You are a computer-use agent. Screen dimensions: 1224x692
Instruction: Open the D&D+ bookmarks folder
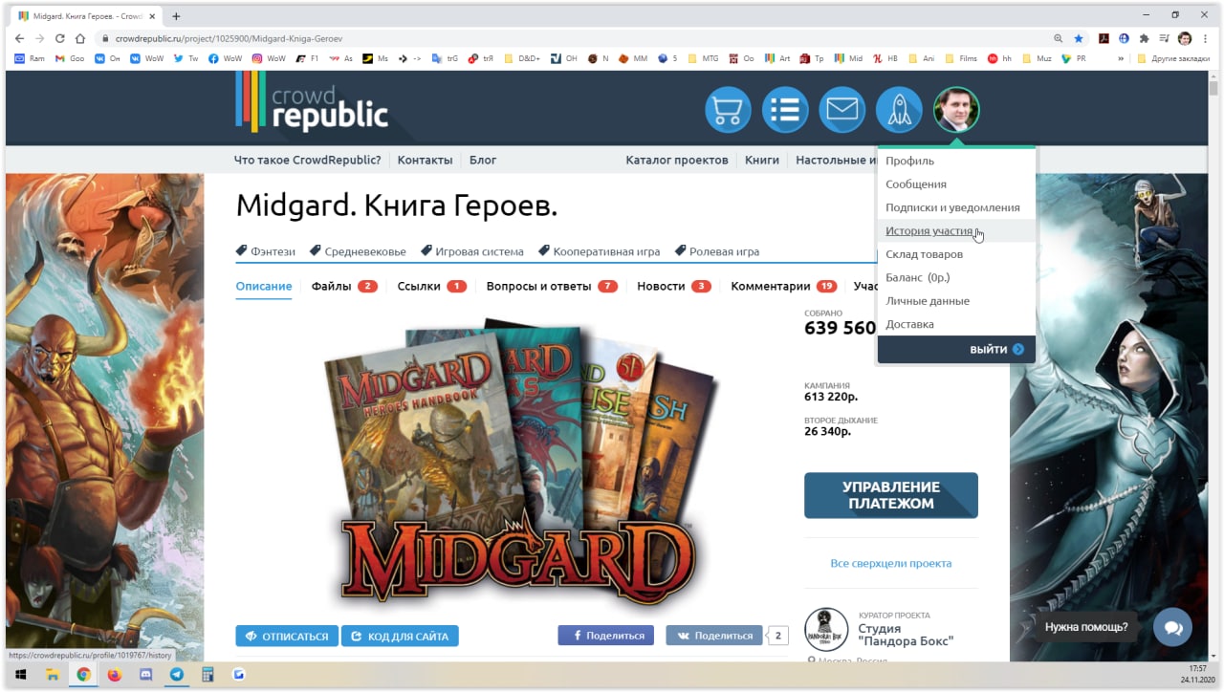(522, 58)
